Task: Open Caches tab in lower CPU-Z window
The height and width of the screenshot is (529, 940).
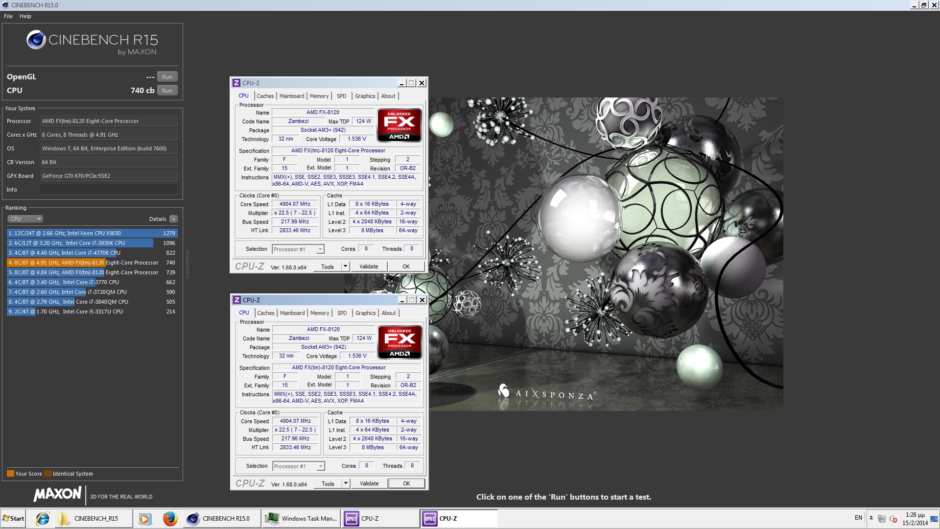Action: coord(266,313)
